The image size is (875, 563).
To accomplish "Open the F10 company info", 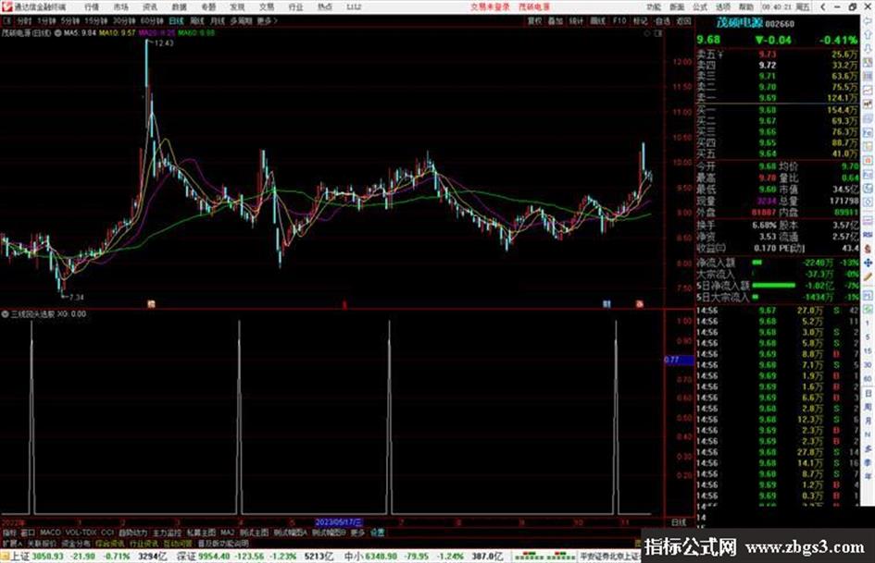I will click(619, 20).
